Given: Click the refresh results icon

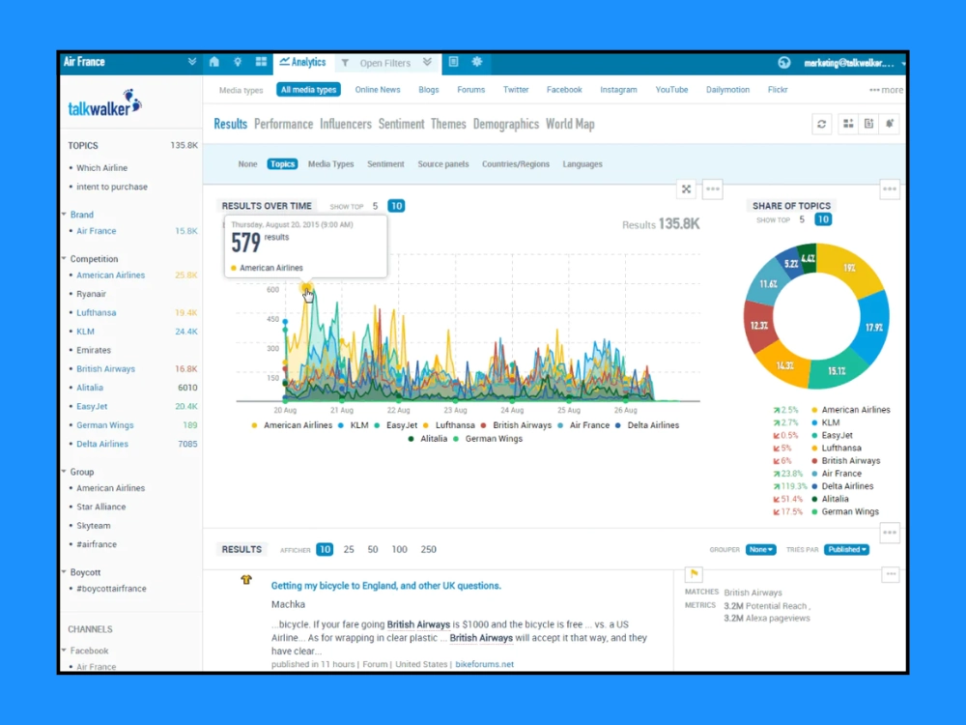Looking at the screenshot, I should 822,124.
